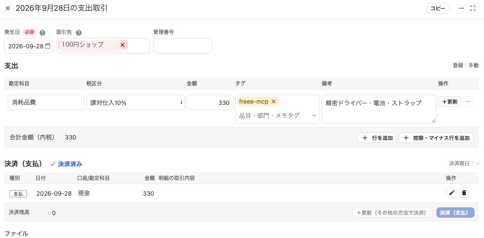Image resolution: width=484 pixels, height=238 pixels.
Task: Click the 税区分 column header
Action: 94,83
